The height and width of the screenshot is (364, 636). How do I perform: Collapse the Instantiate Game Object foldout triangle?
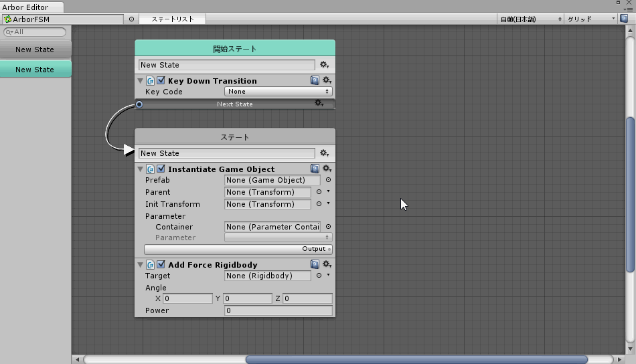tap(140, 169)
